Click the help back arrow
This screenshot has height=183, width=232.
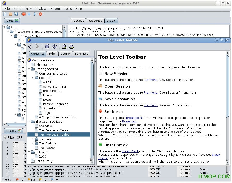pos(30,47)
